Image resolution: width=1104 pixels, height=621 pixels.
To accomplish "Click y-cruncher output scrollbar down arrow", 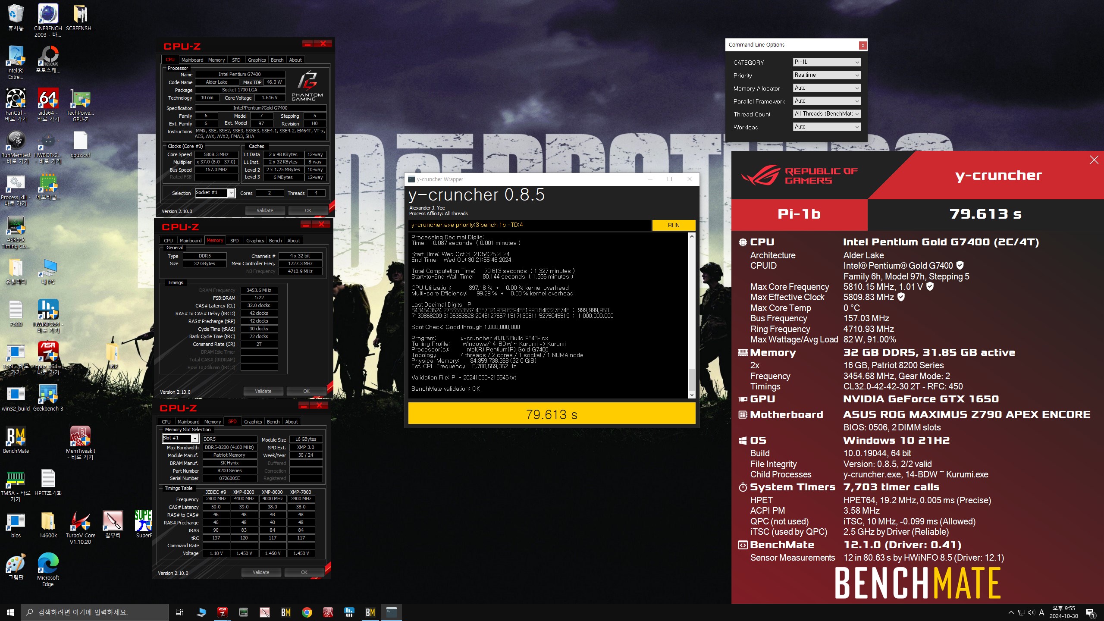I will click(x=692, y=395).
